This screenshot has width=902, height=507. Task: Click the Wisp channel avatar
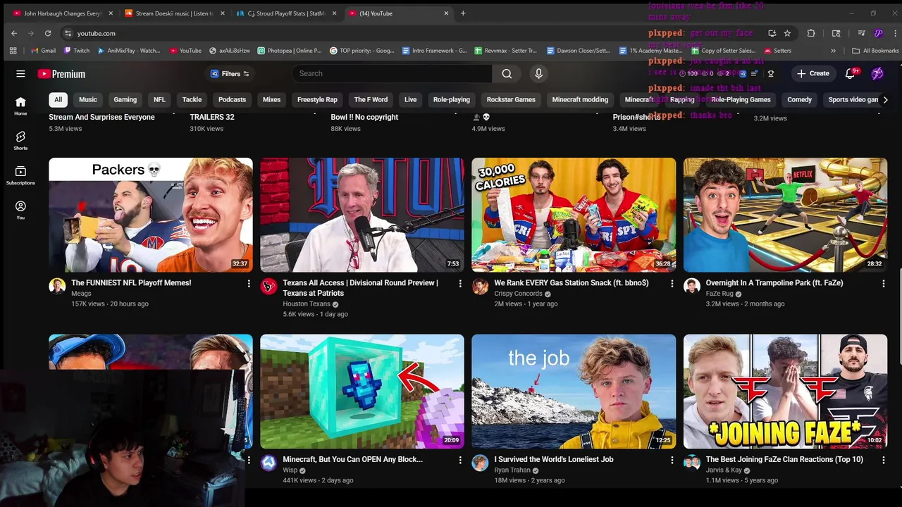coord(268,463)
